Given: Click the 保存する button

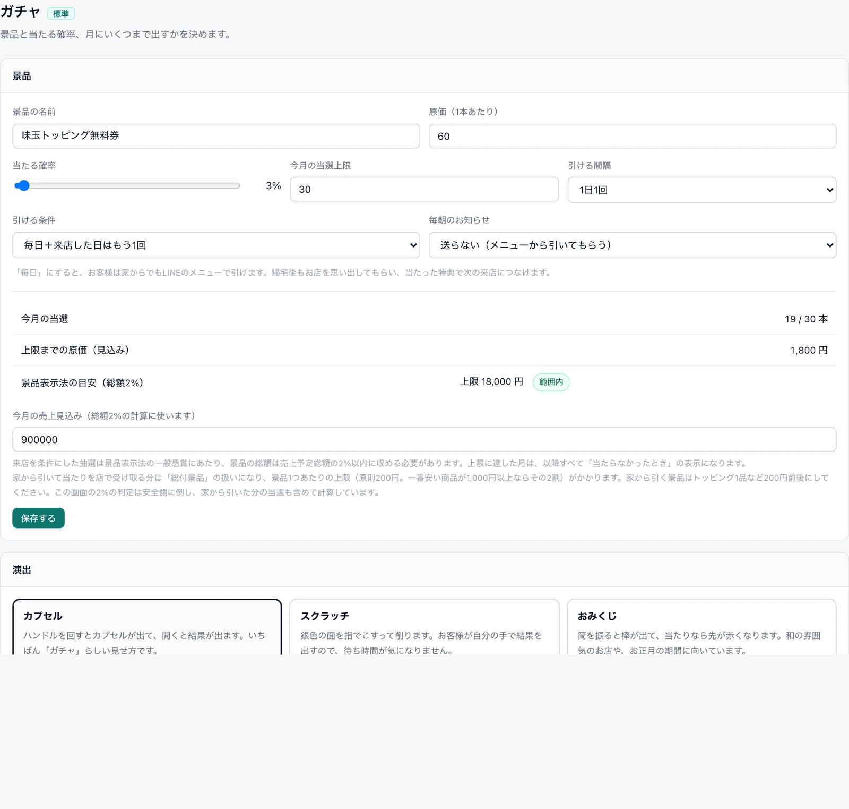Looking at the screenshot, I should [38, 518].
